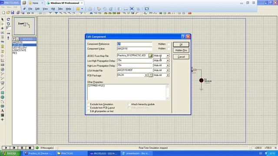Open the VMware Tabs menu
This screenshot has height=156, width=278.
[x=60, y=9]
